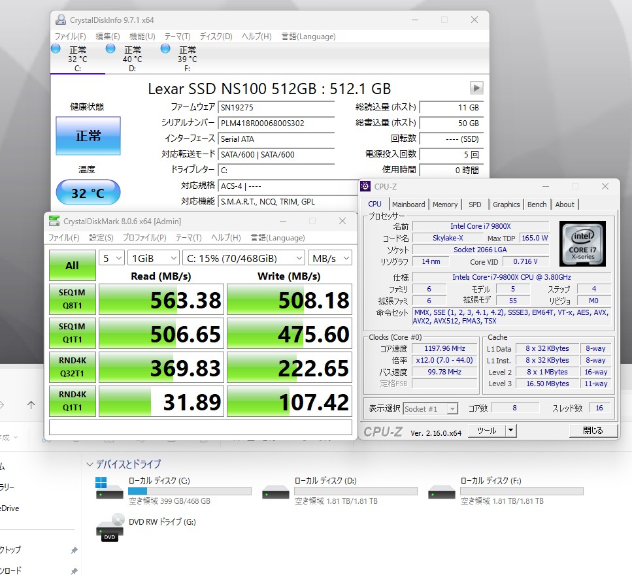Select the Windows C: drive icon in Explorer
The width and height of the screenshot is (632, 577).
109,488
